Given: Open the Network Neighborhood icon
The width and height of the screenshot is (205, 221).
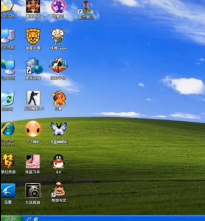Looking at the screenshot, I should (8, 67).
